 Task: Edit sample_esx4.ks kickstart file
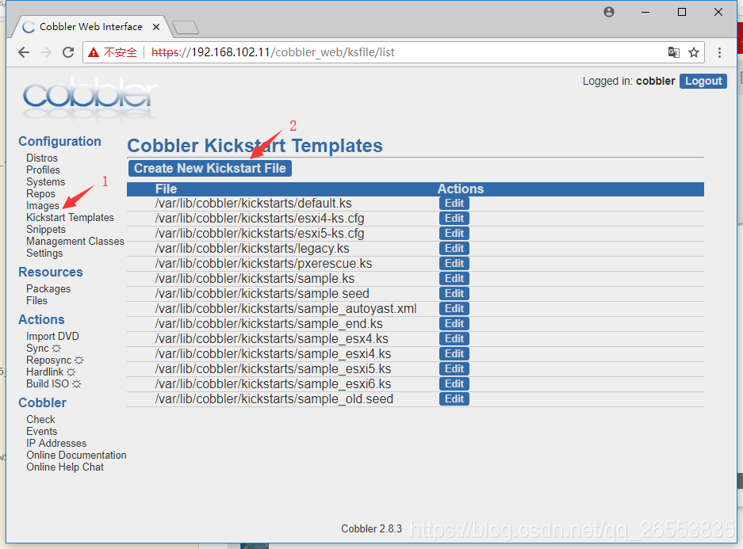coord(454,339)
